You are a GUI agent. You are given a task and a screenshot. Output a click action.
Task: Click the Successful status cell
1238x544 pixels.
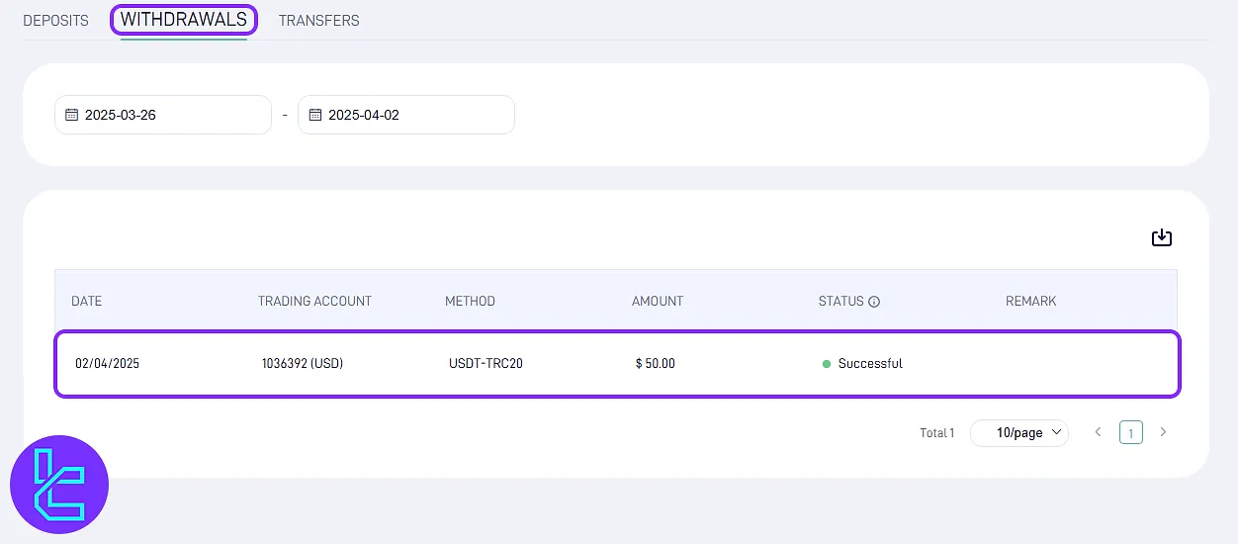[x=862, y=363]
